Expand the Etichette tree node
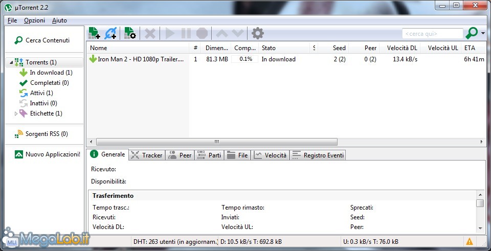Viewport: 491px width, 251px height. [16, 113]
